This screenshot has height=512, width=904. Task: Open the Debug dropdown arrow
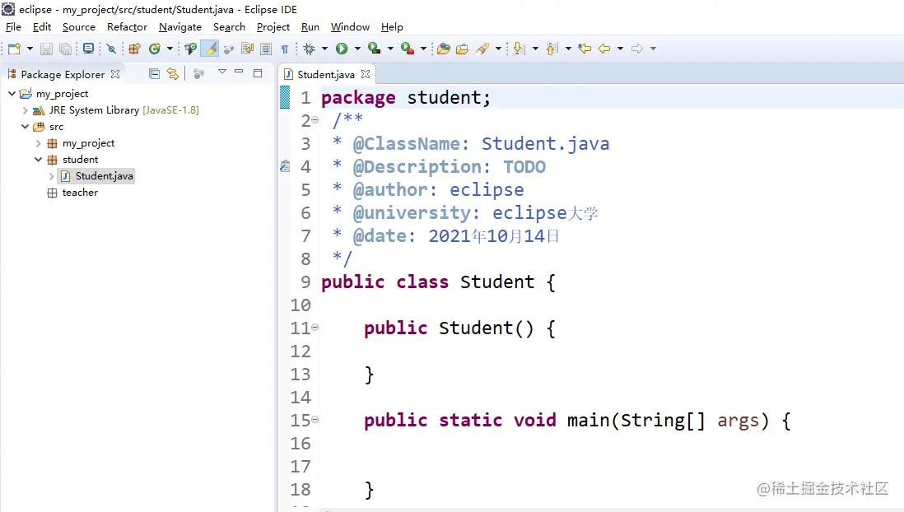point(324,49)
